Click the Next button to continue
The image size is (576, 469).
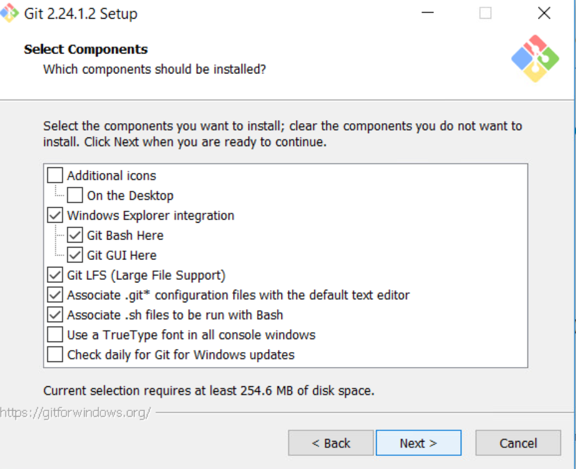tap(418, 443)
